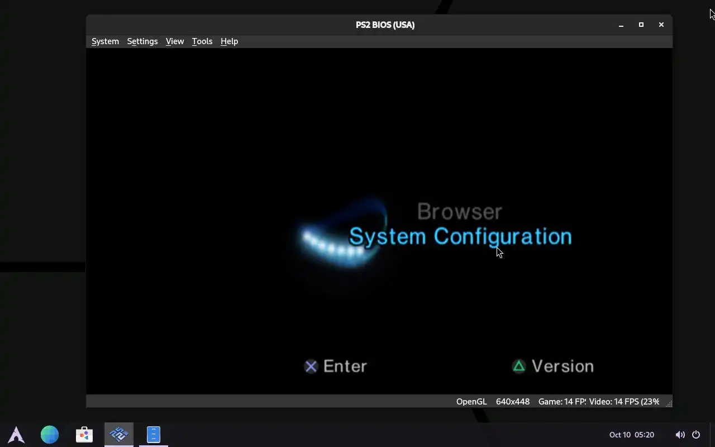715x447 pixels.
Task: Click the cross Enter button icon
Action: tap(311, 366)
